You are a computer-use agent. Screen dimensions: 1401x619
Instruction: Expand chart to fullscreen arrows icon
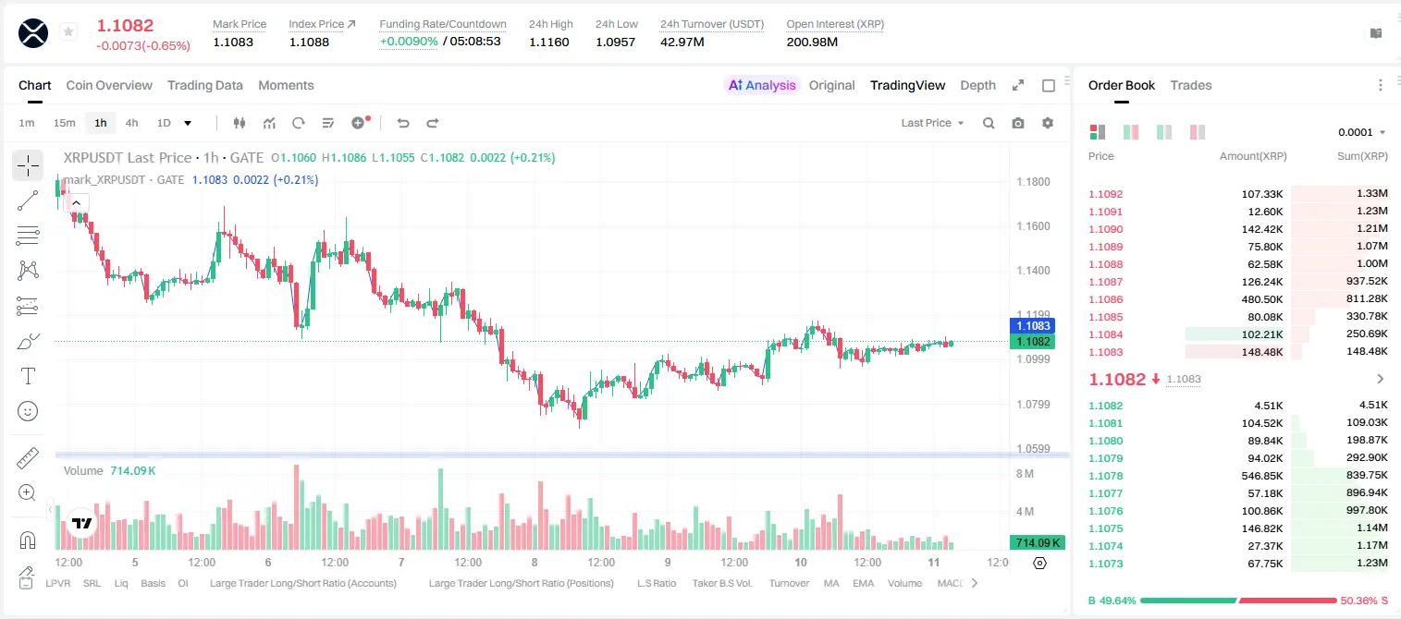pos(1018,85)
